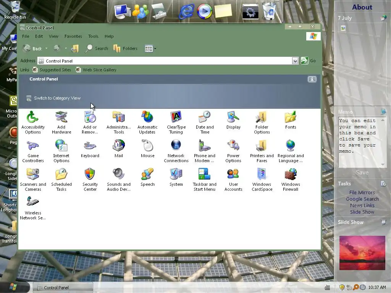
Task: Toggle the Folders pane button
Action: tap(125, 48)
